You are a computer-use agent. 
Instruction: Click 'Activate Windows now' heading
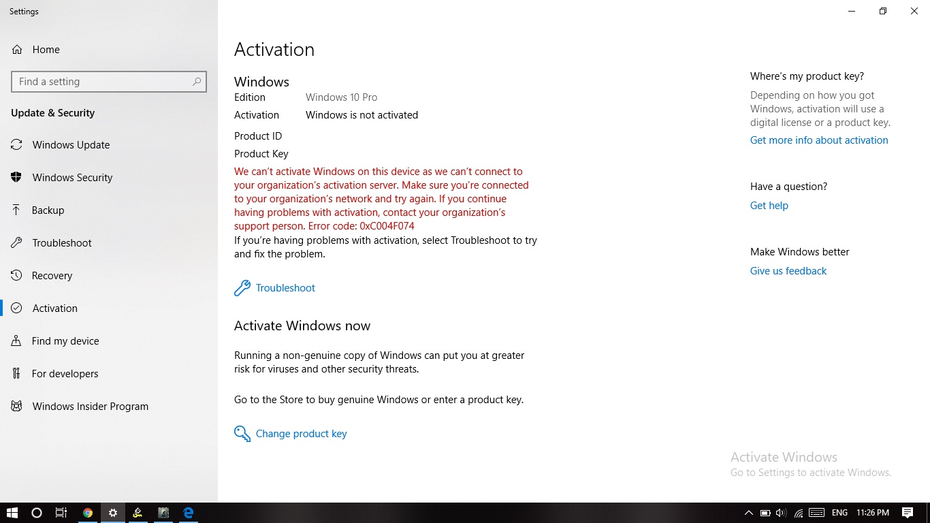click(302, 326)
